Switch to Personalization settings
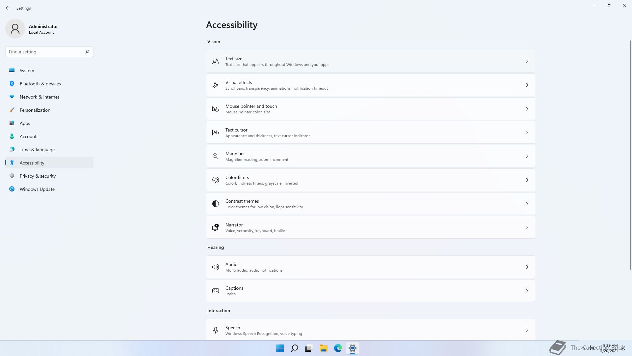 [x=49, y=110]
